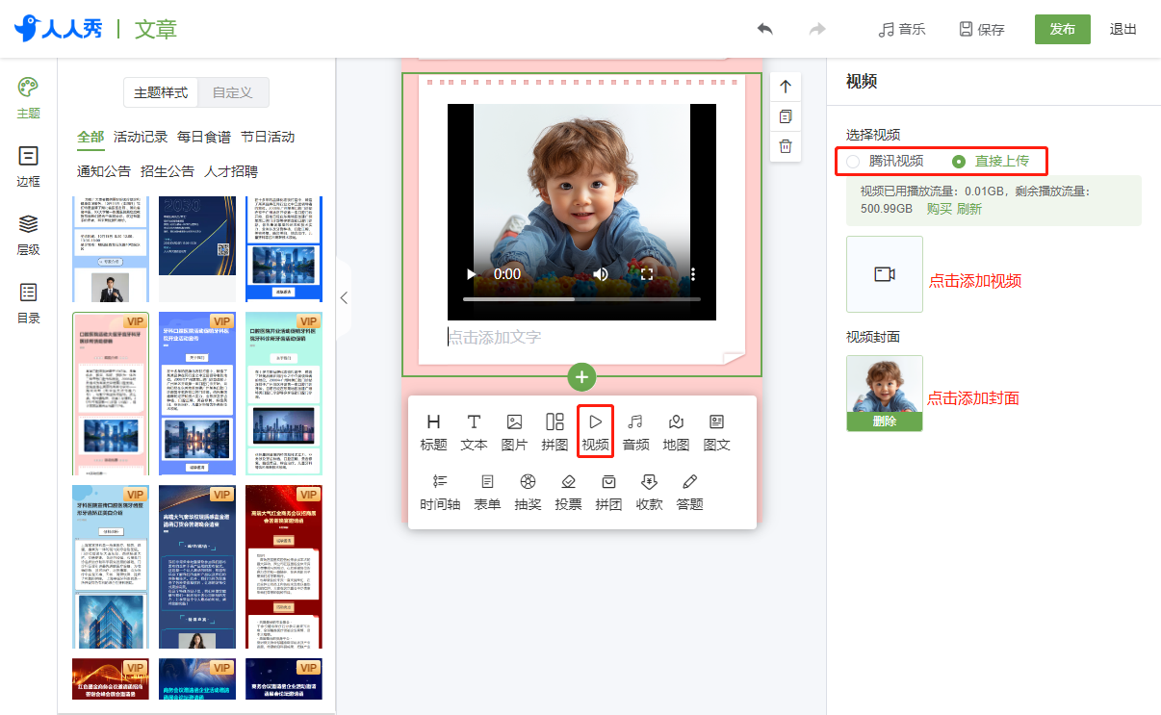
Task: Insert a 时间轴 timeline component
Action: pyautogui.click(x=441, y=492)
